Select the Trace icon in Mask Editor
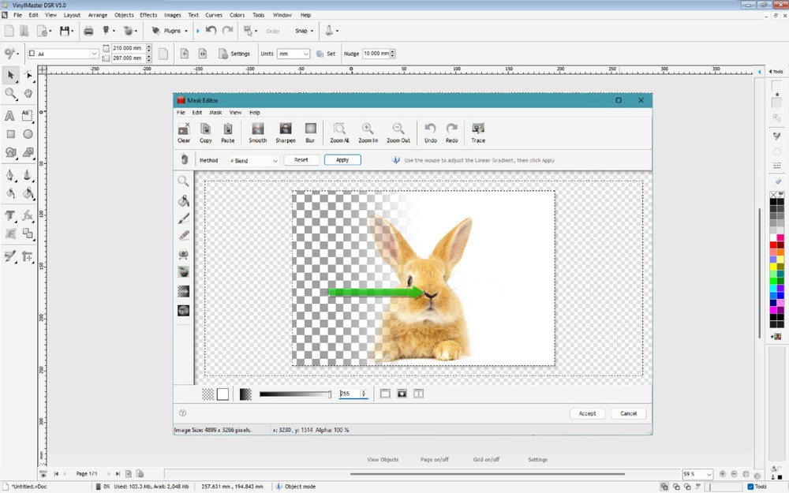The image size is (789, 493). click(477, 131)
